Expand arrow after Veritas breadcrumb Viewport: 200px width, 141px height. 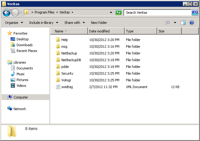click(72, 12)
